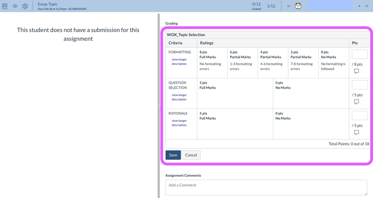
Task: Toggle the eye visibility icon in header
Action: pyautogui.click(x=15, y=6)
